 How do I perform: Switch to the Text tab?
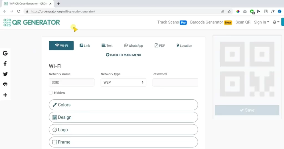tap(107, 46)
